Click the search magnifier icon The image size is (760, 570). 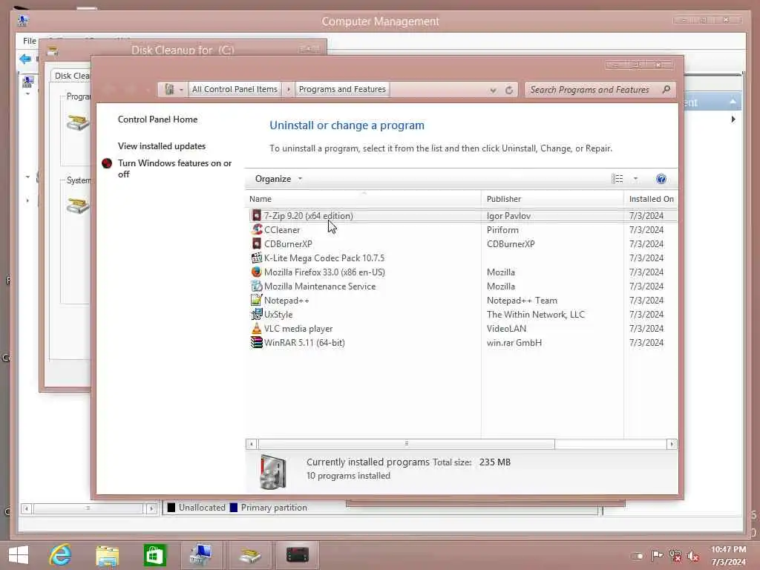click(x=666, y=90)
